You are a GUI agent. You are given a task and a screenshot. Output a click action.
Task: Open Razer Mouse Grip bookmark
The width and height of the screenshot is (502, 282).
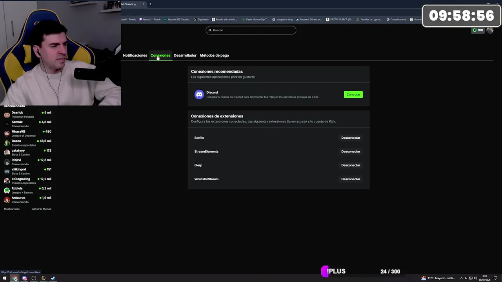tap(255, 20)
